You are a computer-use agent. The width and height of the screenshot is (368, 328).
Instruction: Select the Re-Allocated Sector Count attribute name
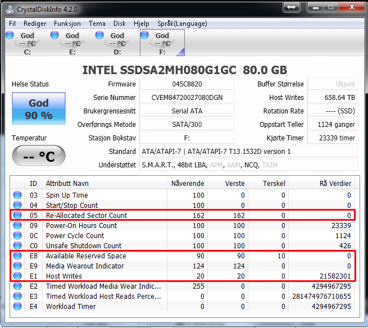[87, 215]
